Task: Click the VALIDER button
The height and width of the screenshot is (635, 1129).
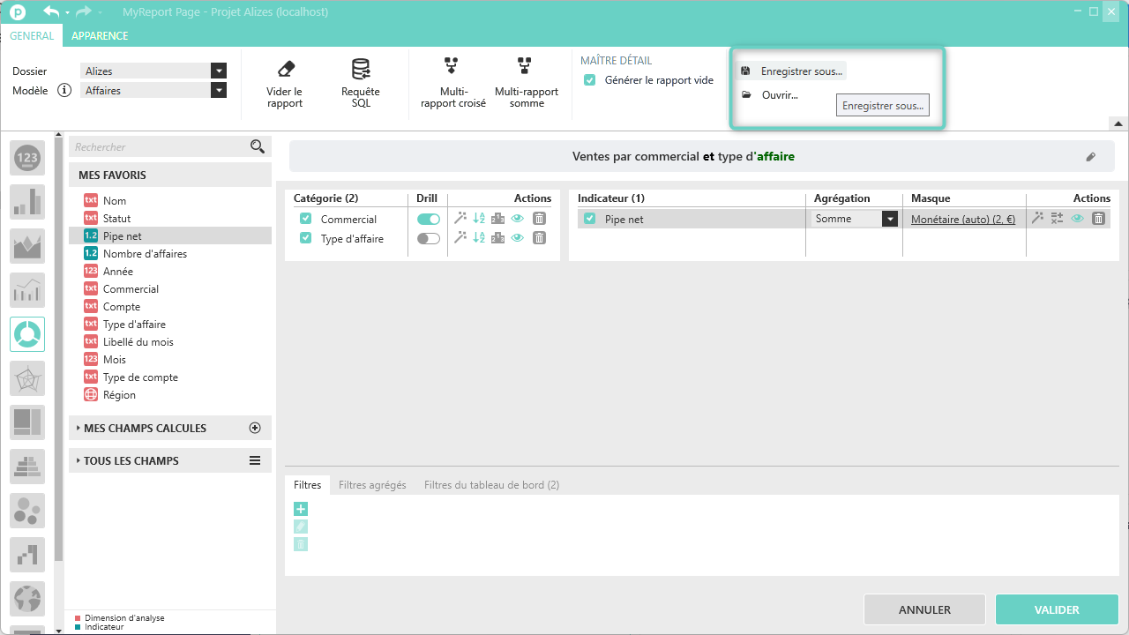Action: (x=1057, y=609)
